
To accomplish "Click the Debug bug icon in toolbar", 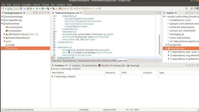I will tap(37, 9).
